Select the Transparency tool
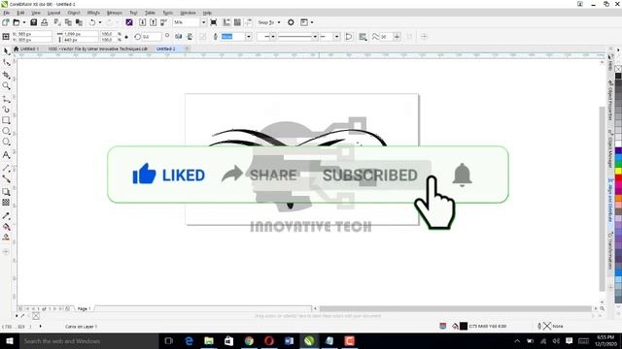The width and height of the screenshot is (622, 349). (6, 203)
